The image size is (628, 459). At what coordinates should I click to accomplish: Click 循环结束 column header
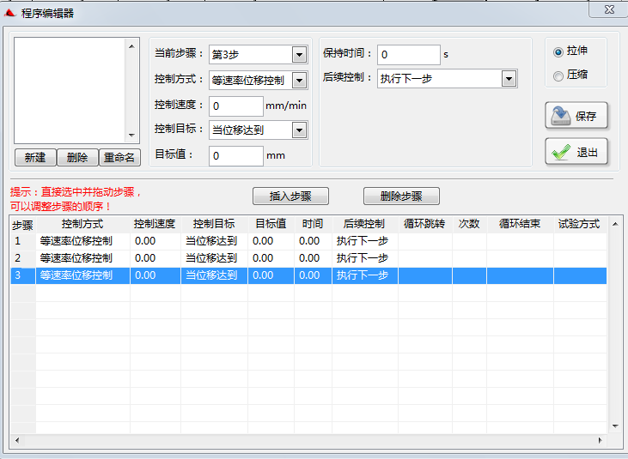coord(521,224)
